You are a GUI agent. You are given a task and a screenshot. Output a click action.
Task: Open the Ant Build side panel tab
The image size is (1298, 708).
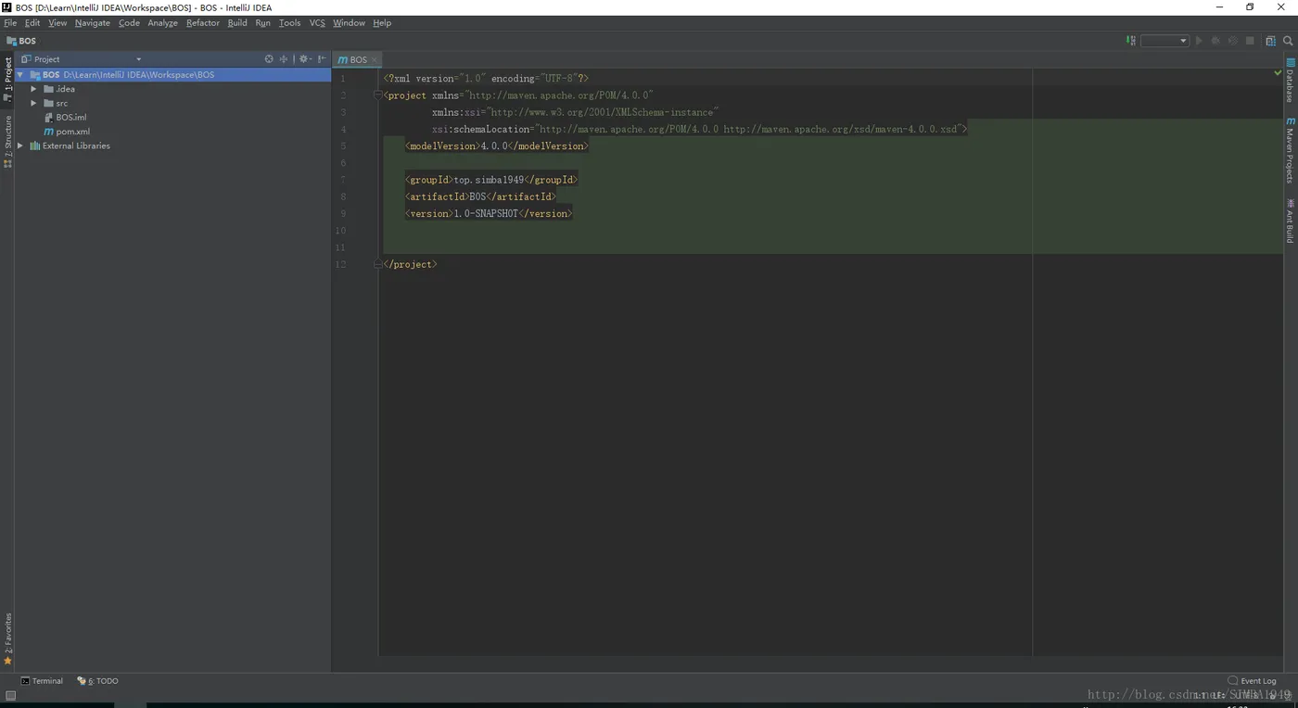pos(1290,221)
